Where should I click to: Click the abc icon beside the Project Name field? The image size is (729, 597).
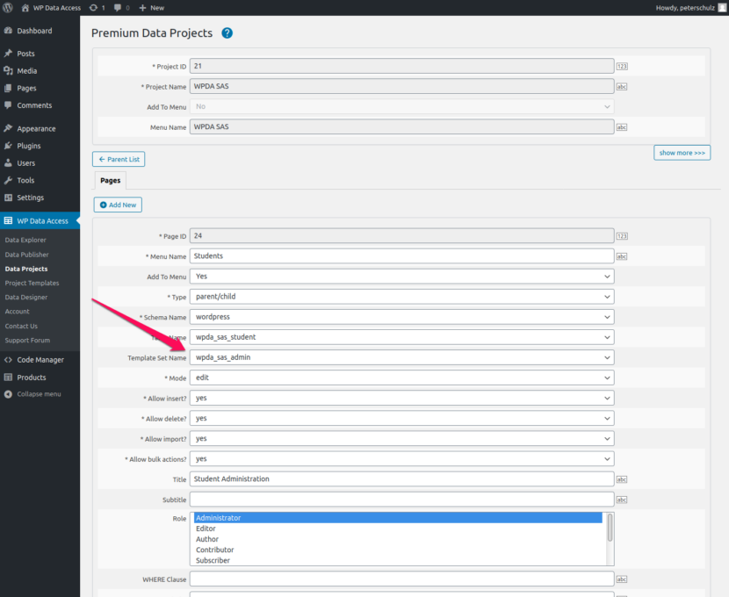[x=622, y=86]
